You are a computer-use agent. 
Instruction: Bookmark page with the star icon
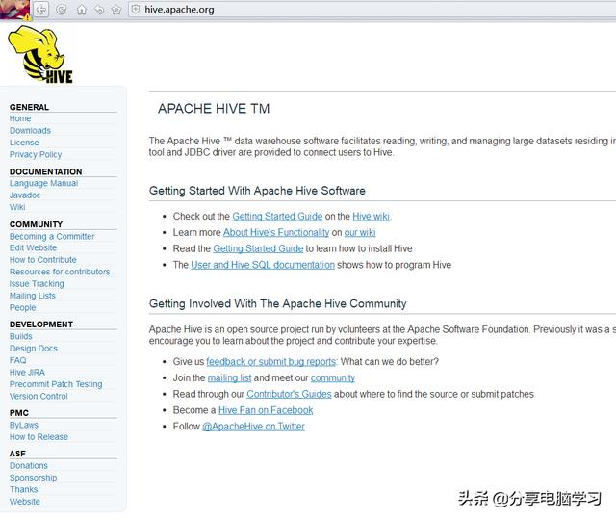116,10
